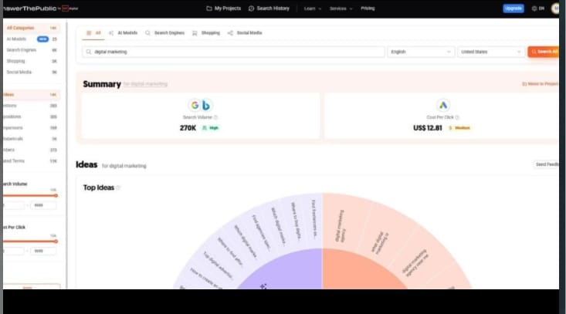
Task: Click 'digital marketing agency near me' segment
Action: 416,263
